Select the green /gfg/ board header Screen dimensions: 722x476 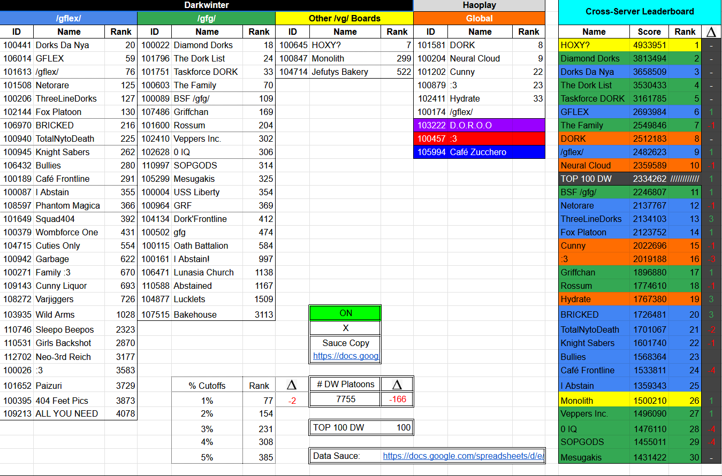(x=207, y=18)
